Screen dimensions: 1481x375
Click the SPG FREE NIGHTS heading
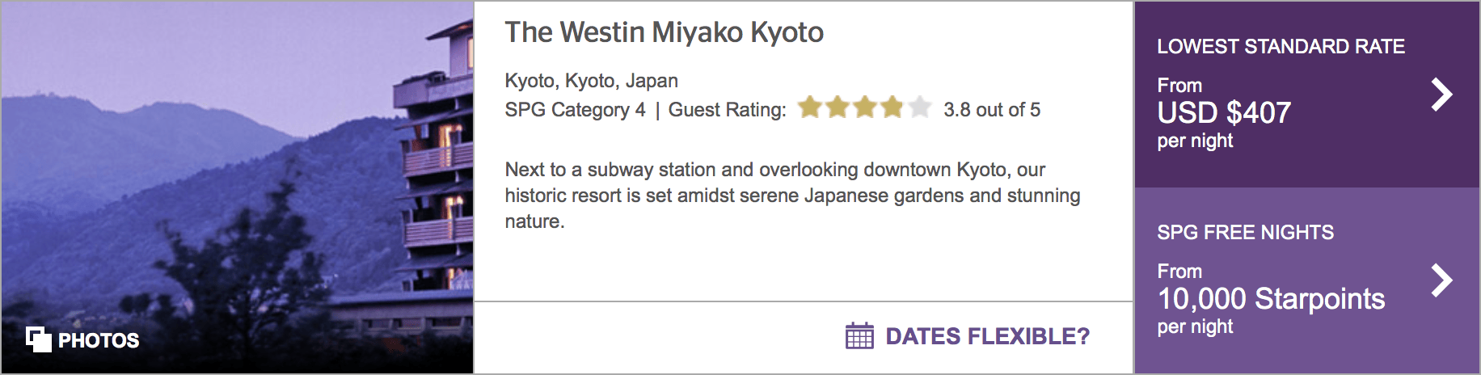point(1245,233)
